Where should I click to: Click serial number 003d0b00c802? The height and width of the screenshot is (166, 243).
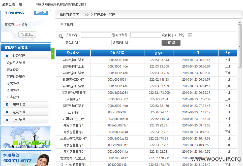(118, 99)
